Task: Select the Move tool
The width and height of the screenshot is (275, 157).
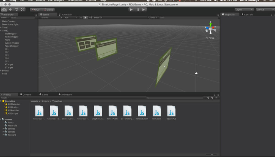Action: (x=10, y=10)
